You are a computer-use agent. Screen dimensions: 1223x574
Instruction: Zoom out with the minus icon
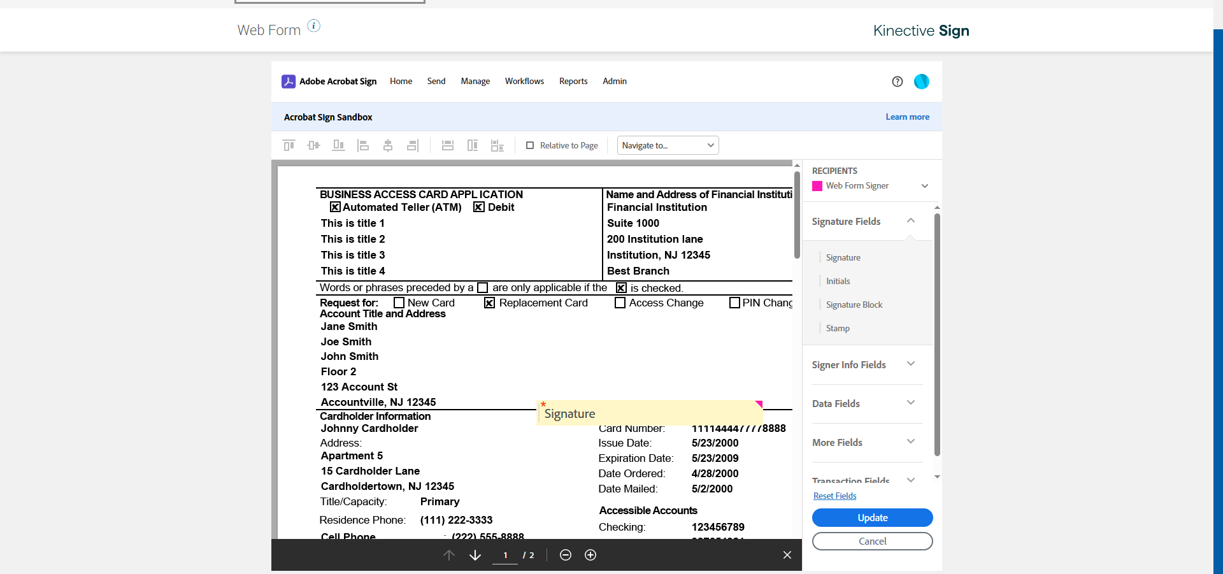click(565, 555)
